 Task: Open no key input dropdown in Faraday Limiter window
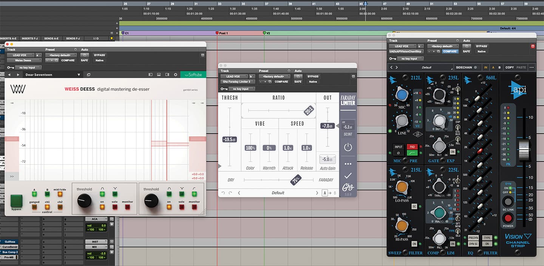tap(242, 89)
